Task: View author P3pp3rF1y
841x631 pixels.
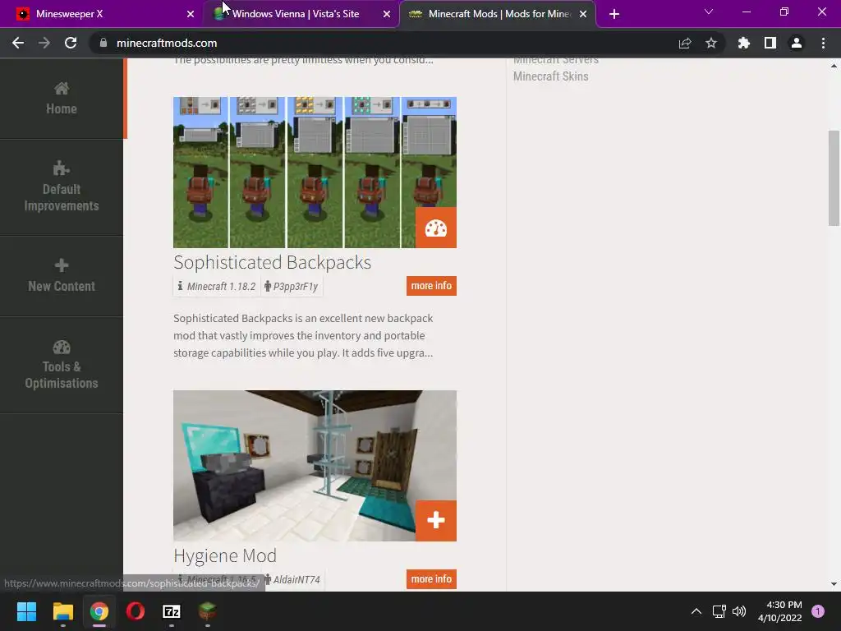Action: point(292,286)
